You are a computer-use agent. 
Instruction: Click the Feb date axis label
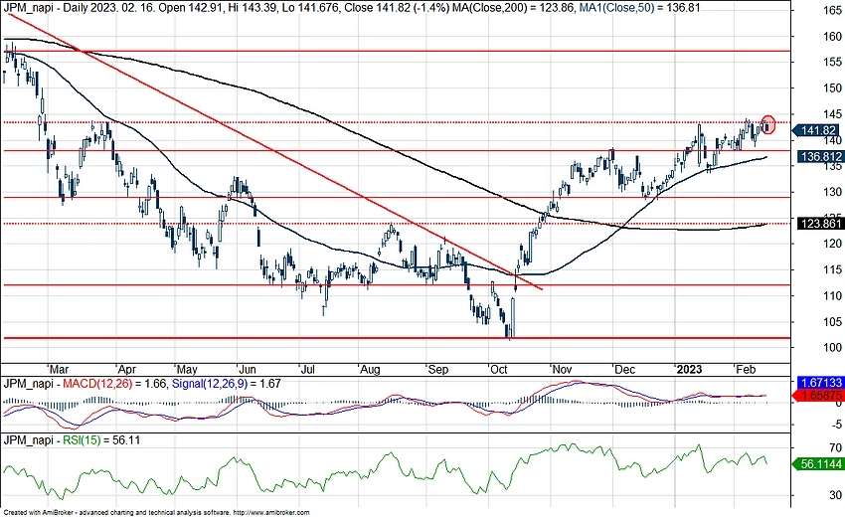pyautogui.click(x=746, y=369)
